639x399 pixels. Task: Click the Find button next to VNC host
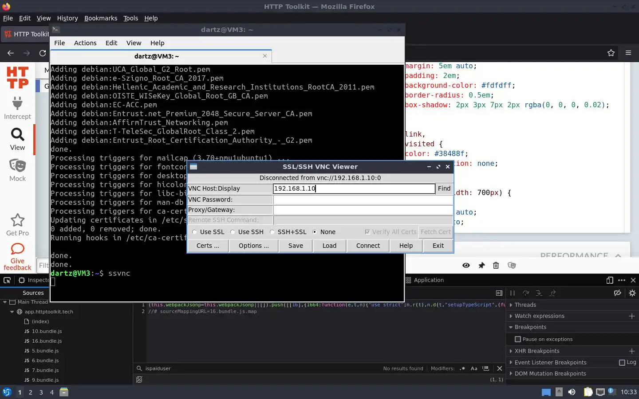click(444, 188)
